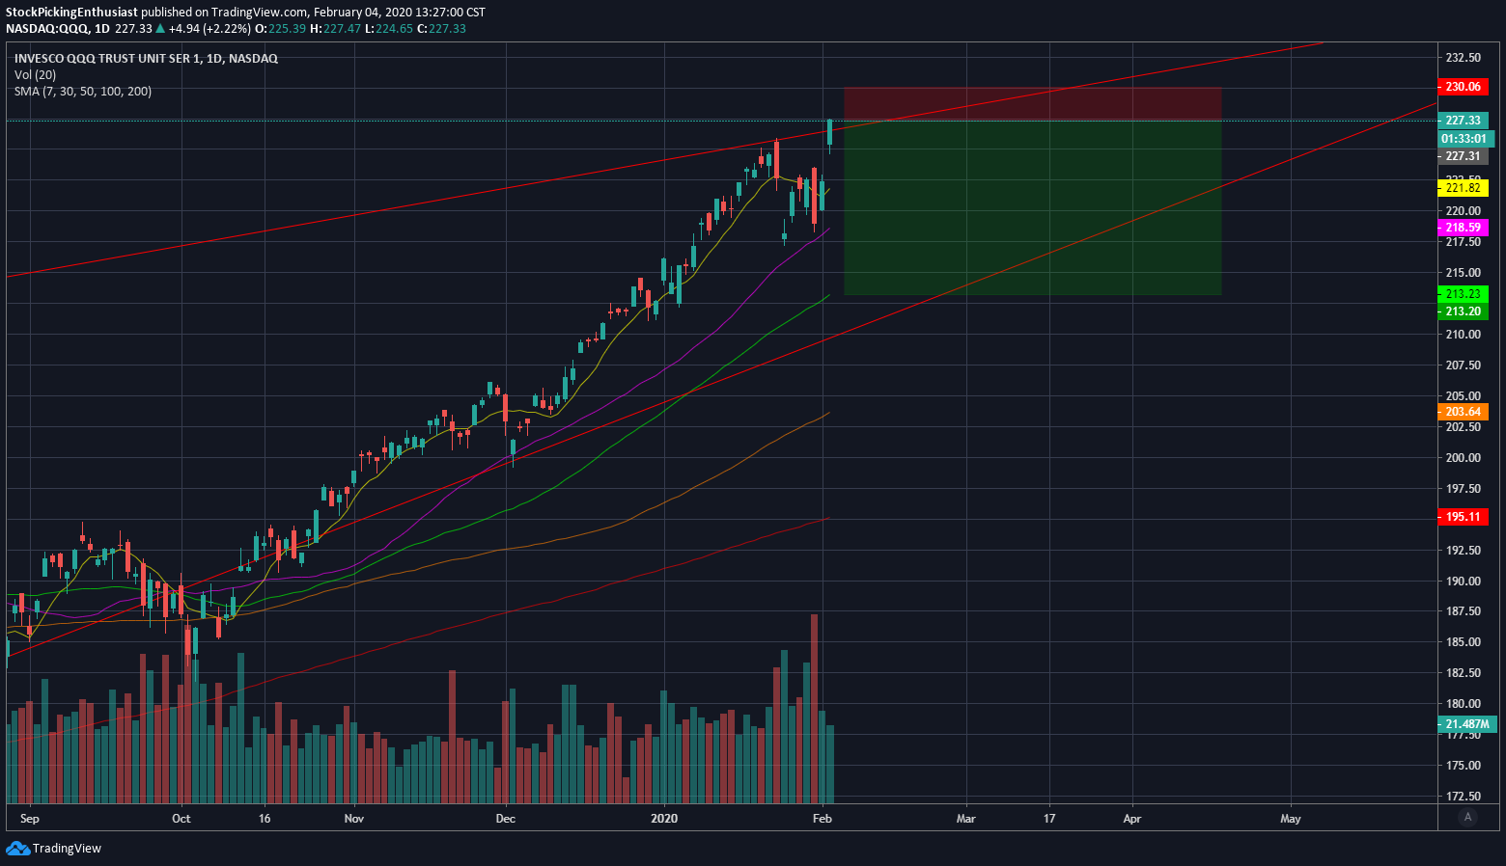The height and width of the screenshot is (866, 1506).
Task: Click the red 230.06 price label
Action: pyautogui.click(x=1463, y=87)
